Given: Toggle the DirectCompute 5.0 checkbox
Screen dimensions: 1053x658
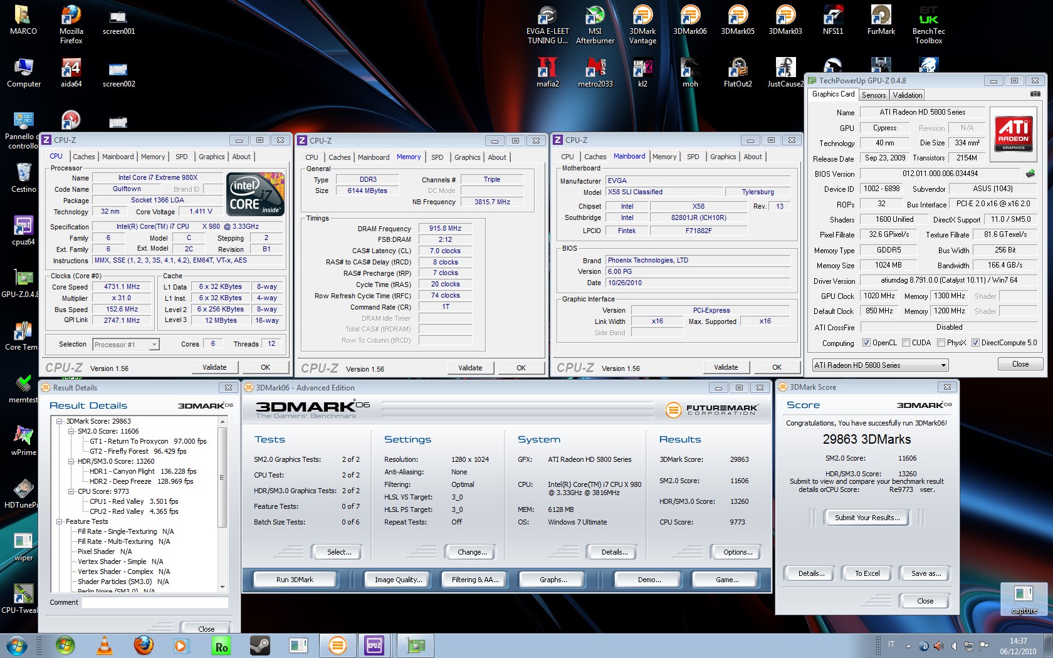Looking at the screenshot, I should tap(975, 343).
